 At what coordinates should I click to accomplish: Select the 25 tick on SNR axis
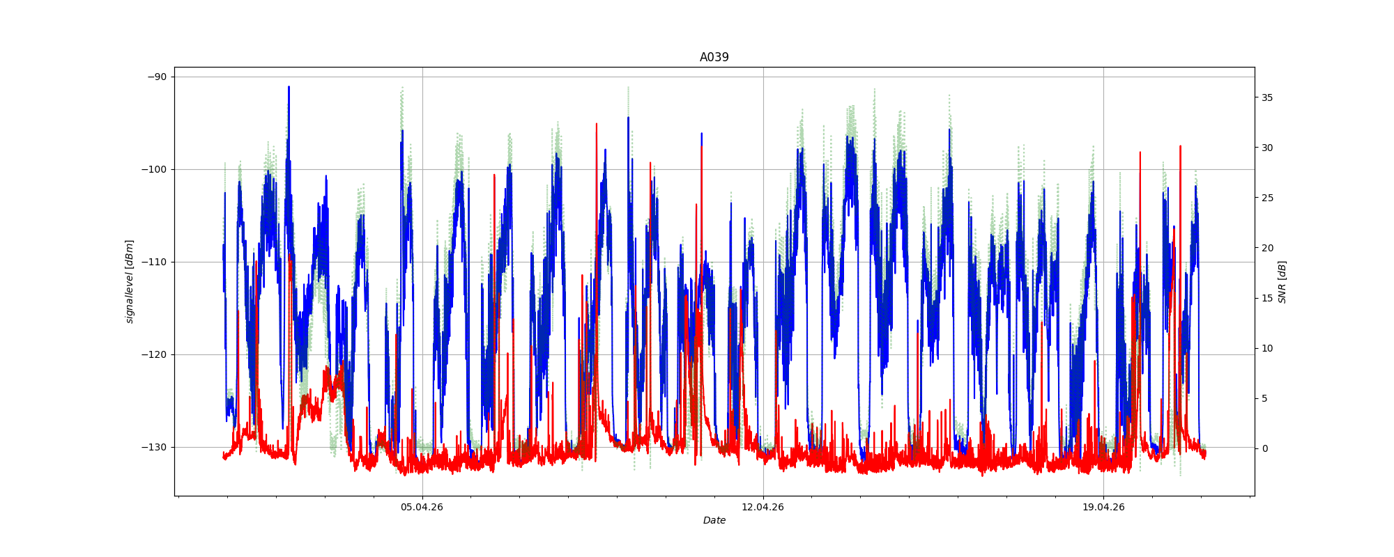click(x=1267, y=198)
